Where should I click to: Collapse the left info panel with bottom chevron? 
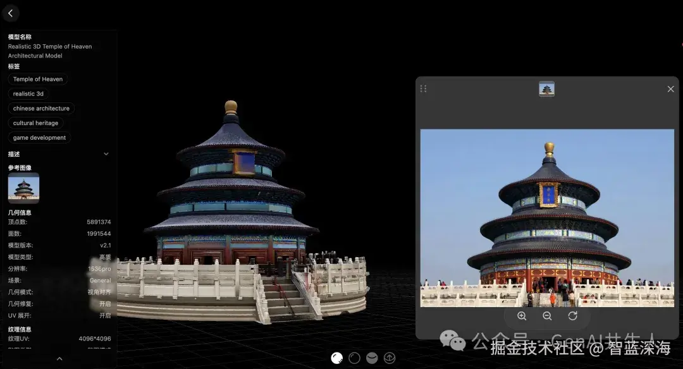60,358
